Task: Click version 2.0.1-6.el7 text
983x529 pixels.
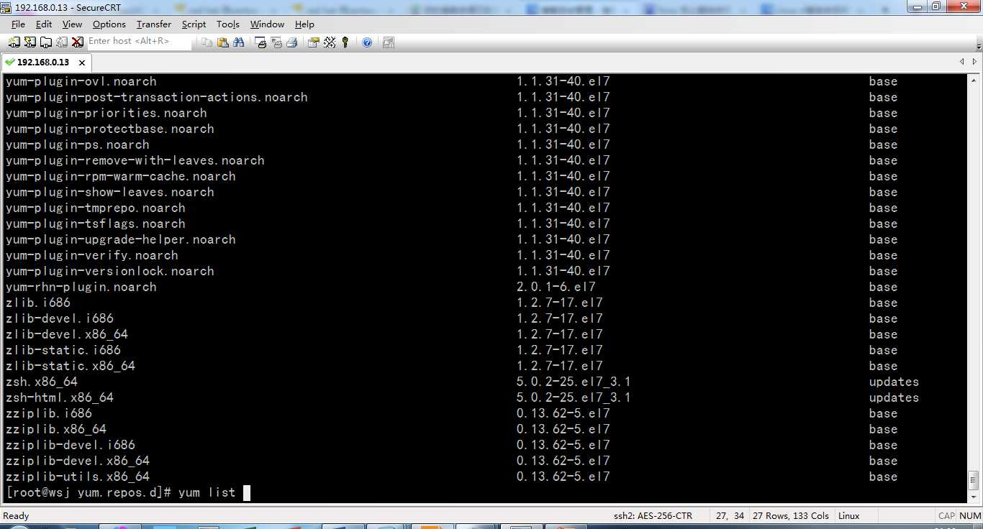Action: click(x=556, y=287)
